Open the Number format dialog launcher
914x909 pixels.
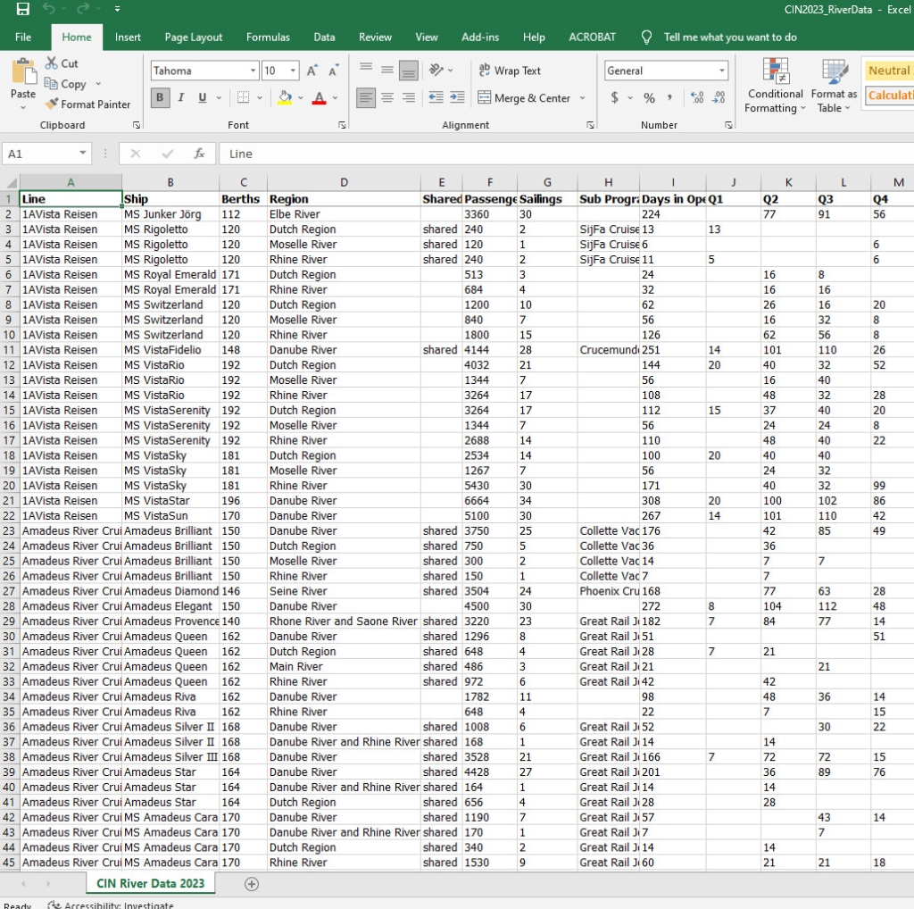click(728, 125)
